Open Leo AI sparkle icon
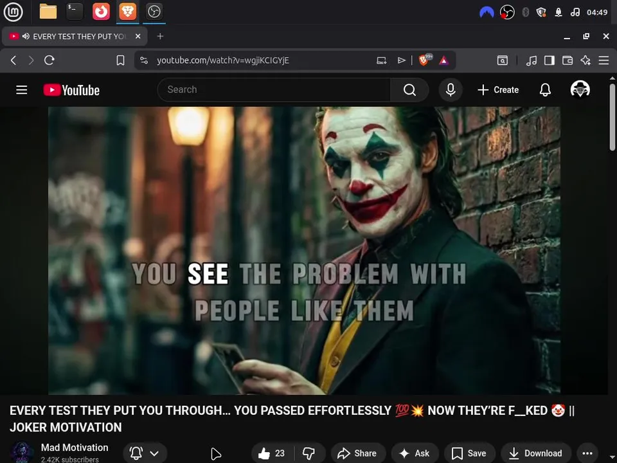This screenshot has width=617, height=463. coord(586,60)
